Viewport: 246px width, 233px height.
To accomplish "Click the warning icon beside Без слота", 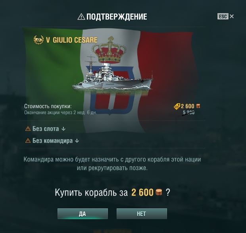I will click(28, 129).
